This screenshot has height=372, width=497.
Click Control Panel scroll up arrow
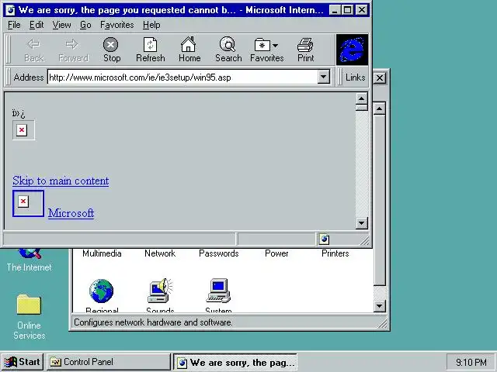[x=380, y=108]
